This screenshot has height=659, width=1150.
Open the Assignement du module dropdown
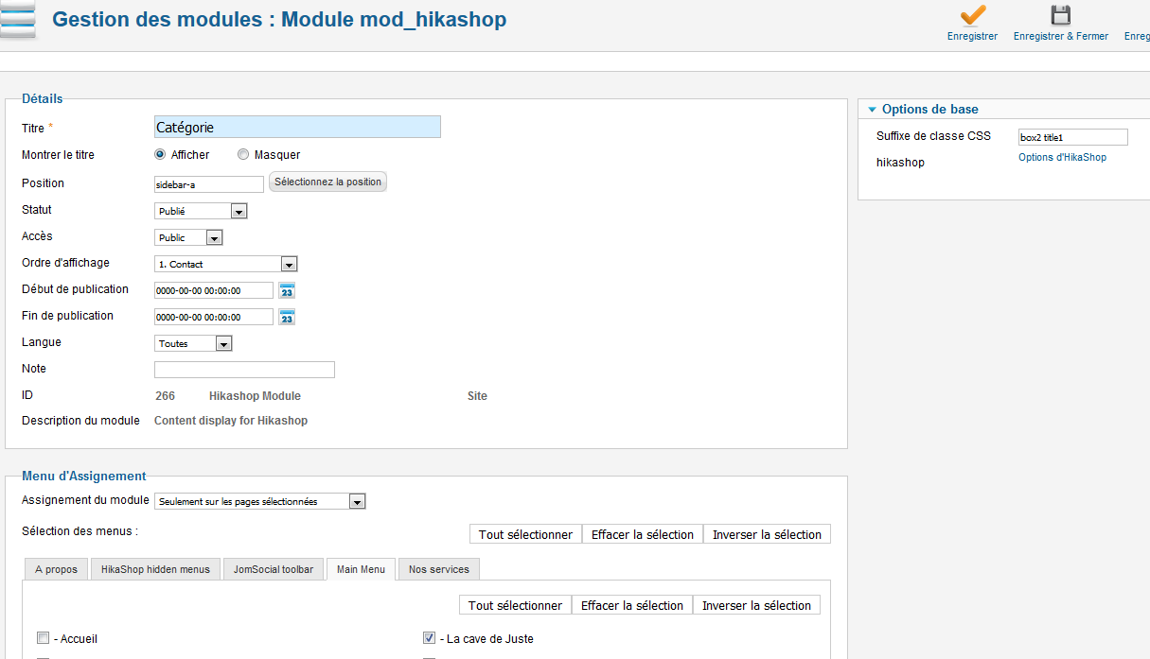coord(260,501)
